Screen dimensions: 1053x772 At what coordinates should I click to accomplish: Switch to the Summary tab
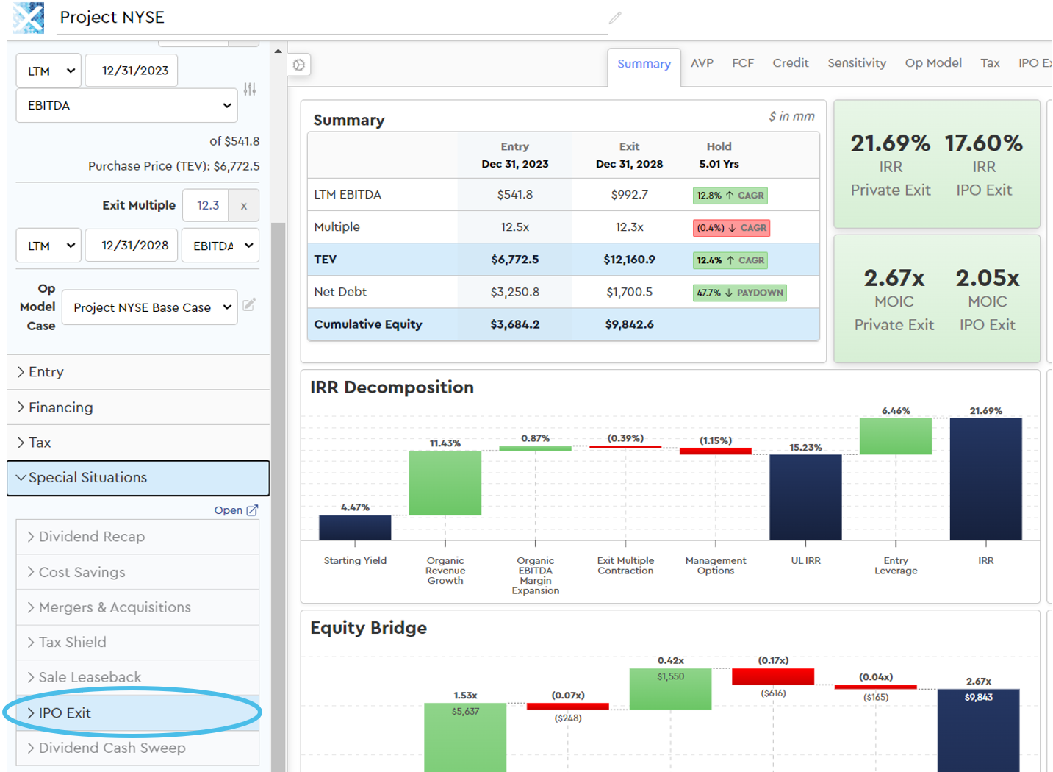click(x=644, y=64)
